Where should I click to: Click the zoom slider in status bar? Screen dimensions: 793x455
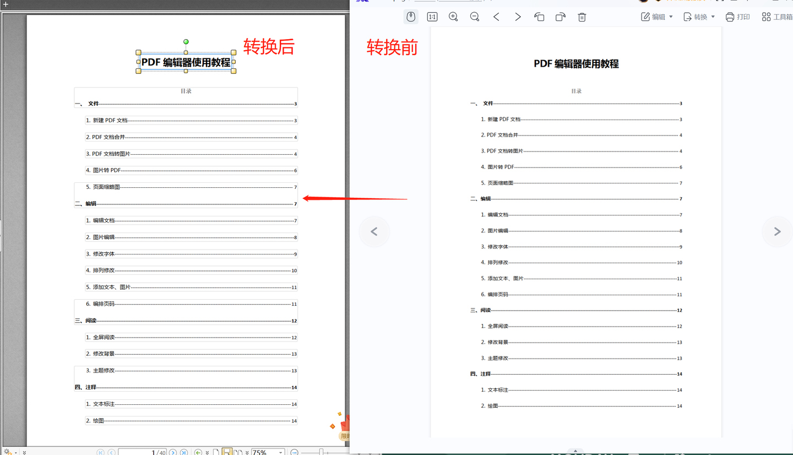click(x=321, y=453)
